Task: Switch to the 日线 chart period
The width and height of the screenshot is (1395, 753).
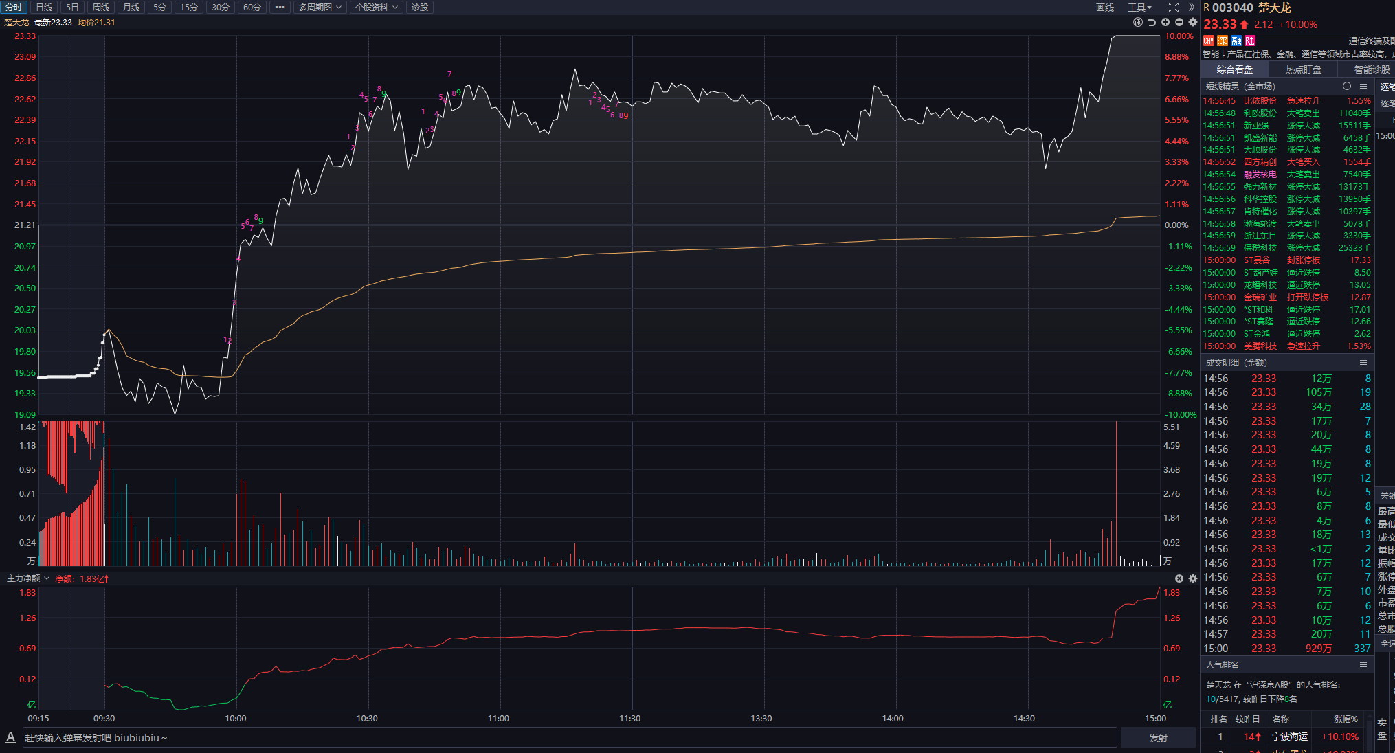Action: [44, 8]
